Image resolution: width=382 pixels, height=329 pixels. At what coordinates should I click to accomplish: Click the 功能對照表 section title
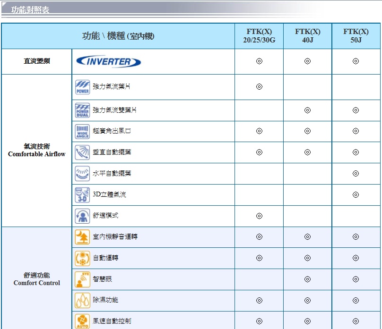point(30,10)
